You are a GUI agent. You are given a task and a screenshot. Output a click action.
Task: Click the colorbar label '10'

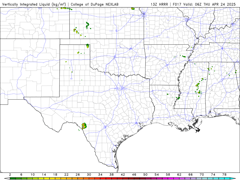click(x=33, y=175)
